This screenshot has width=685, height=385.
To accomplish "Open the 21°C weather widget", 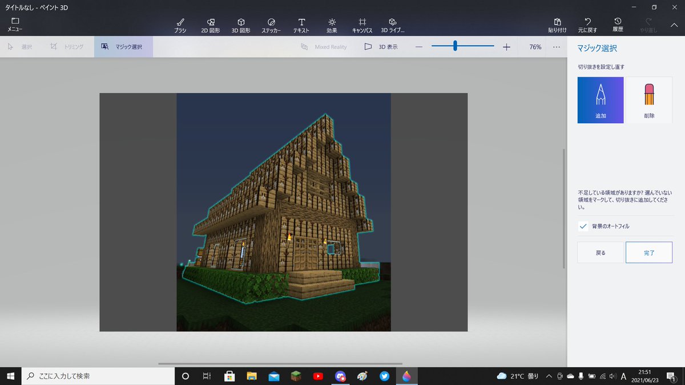I will pyautogui.click(x=518, y=376).
